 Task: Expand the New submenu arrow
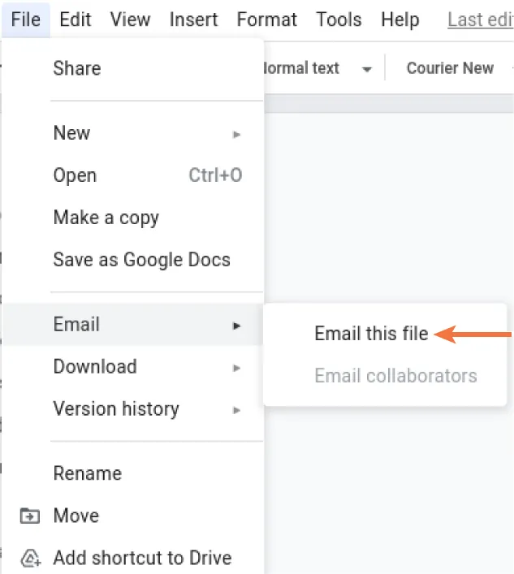click(x=236, y=134)
